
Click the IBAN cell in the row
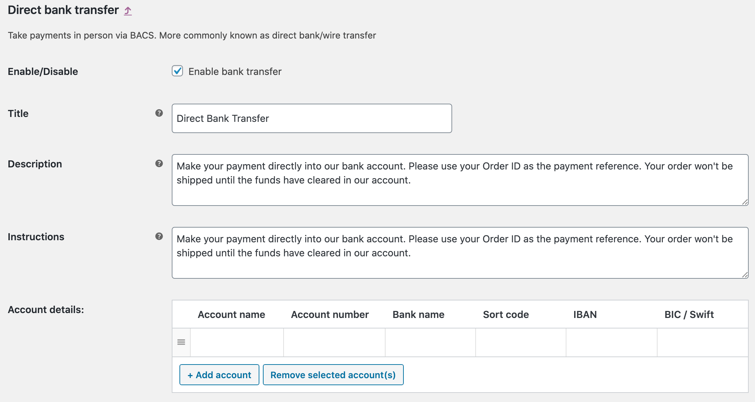click(612, 342)
